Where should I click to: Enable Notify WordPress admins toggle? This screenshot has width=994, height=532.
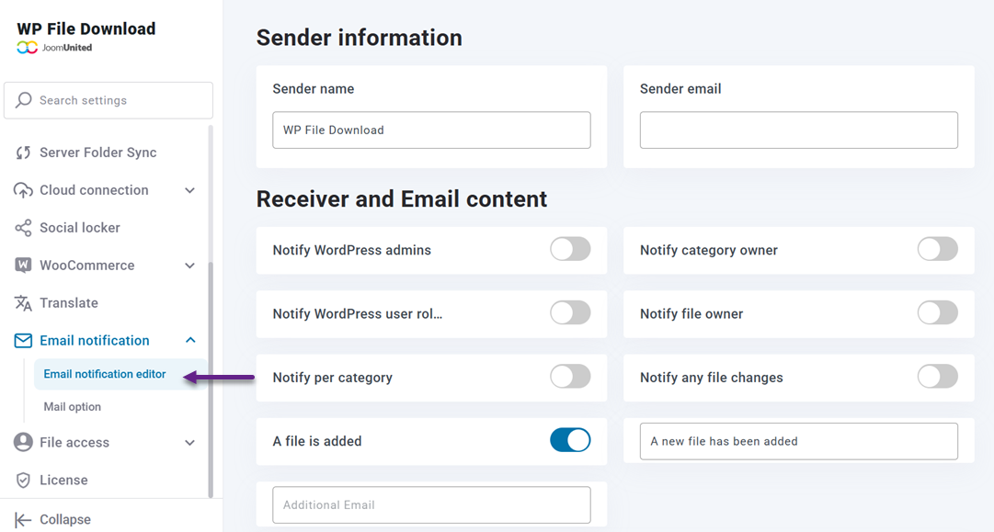pos(570,250)
